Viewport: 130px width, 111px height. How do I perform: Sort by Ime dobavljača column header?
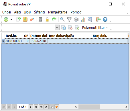coord(70,36)
